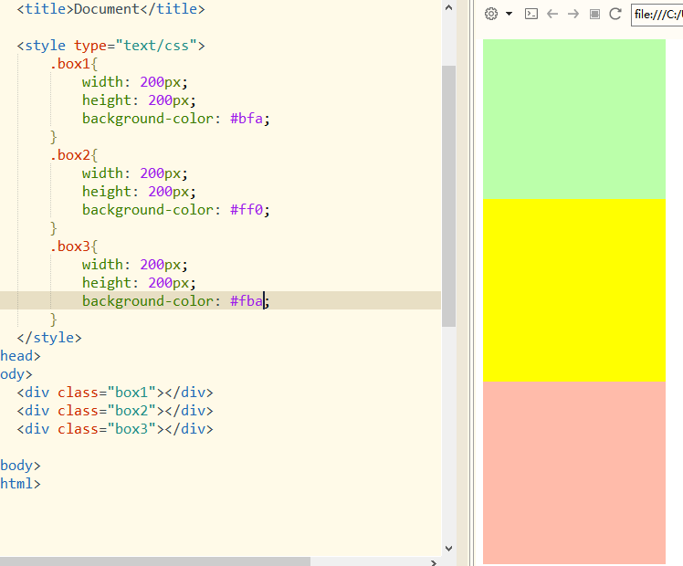The height and width of the screenshot is (566, 683).
Task: Click the closing html> tag
Action: tap(20, 484)
